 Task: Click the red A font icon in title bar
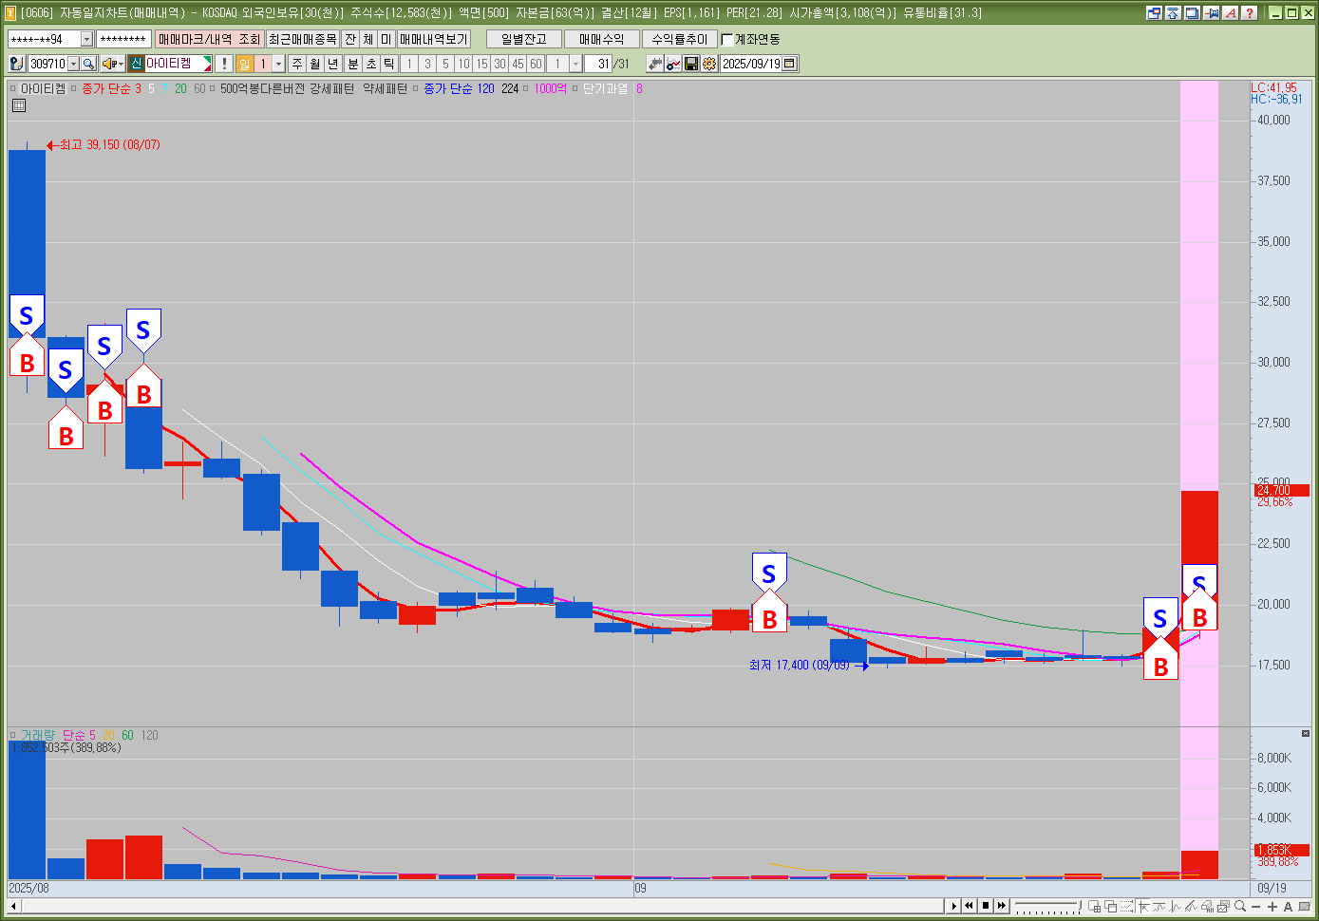(x=1231, y=12)
